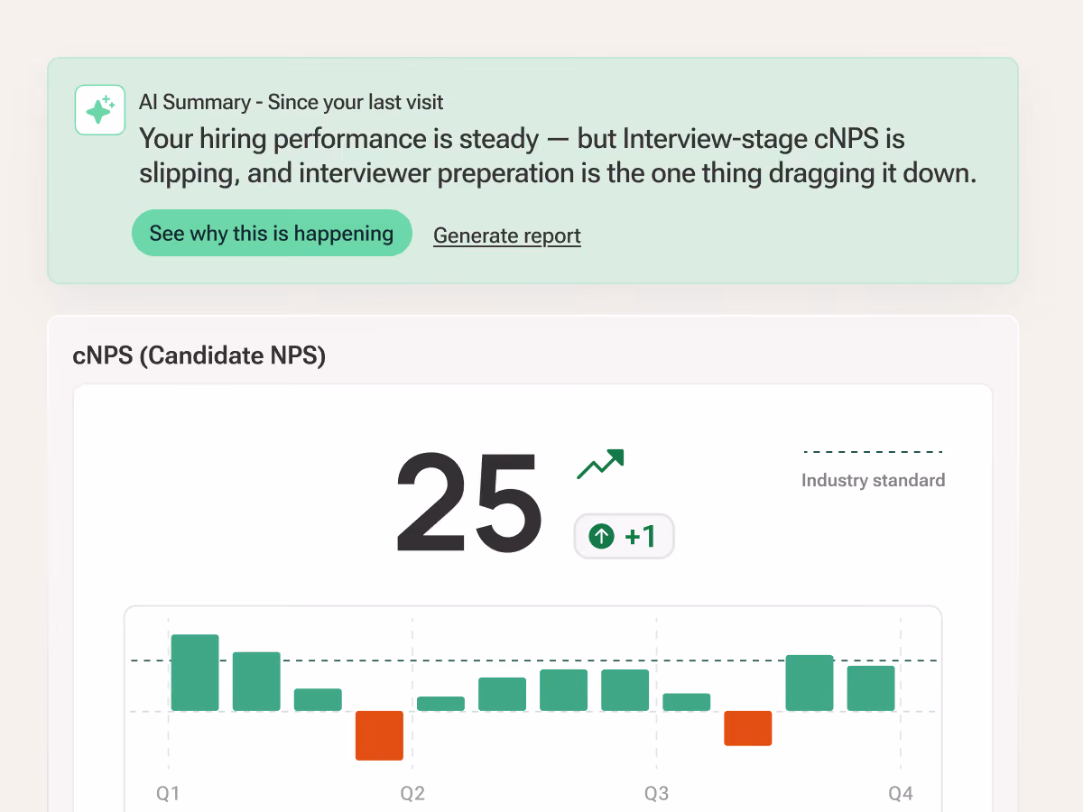Select the second orange negative bar after Q3
The image size is (1083, 812).
[748, 728]
